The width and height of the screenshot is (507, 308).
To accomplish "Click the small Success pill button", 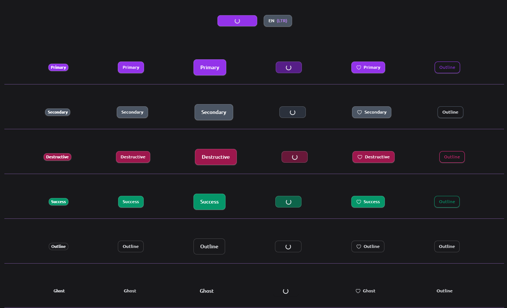I will (58, 202).
